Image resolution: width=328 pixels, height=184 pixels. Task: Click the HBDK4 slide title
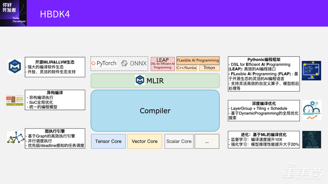tap(55, 14)
